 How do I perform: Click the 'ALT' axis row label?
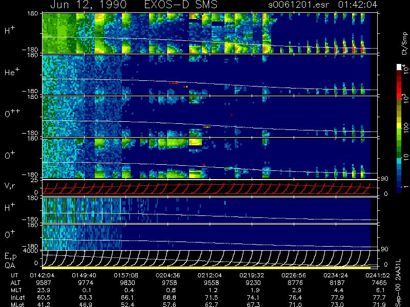[15, 283]
